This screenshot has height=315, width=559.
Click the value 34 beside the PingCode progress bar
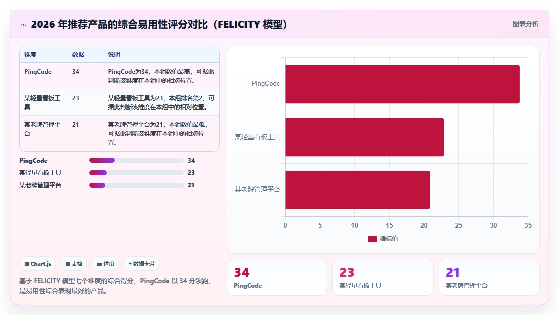click(191, 161)
